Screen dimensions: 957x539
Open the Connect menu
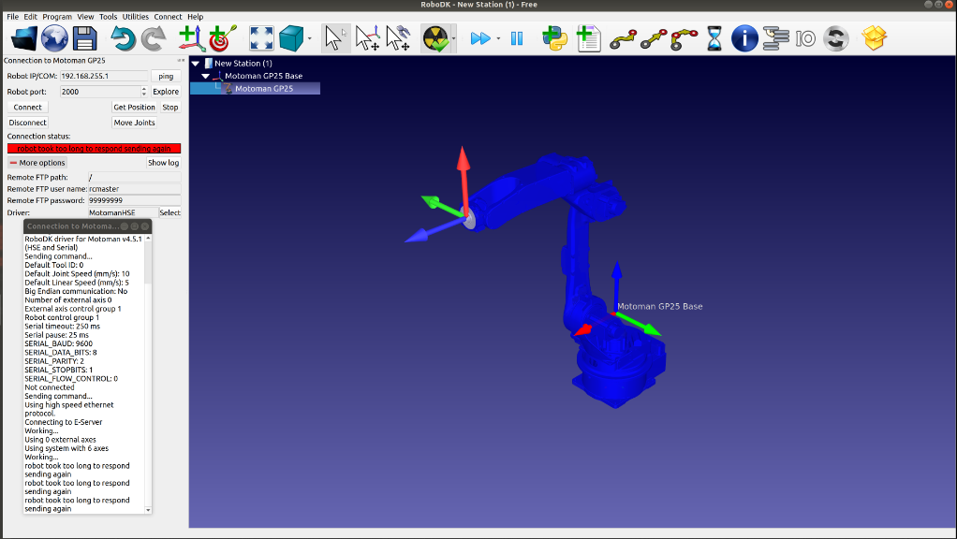click(169, 17)
